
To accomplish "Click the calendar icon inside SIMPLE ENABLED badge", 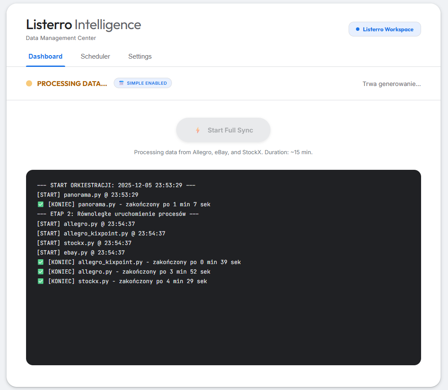I will pos(121,83).
